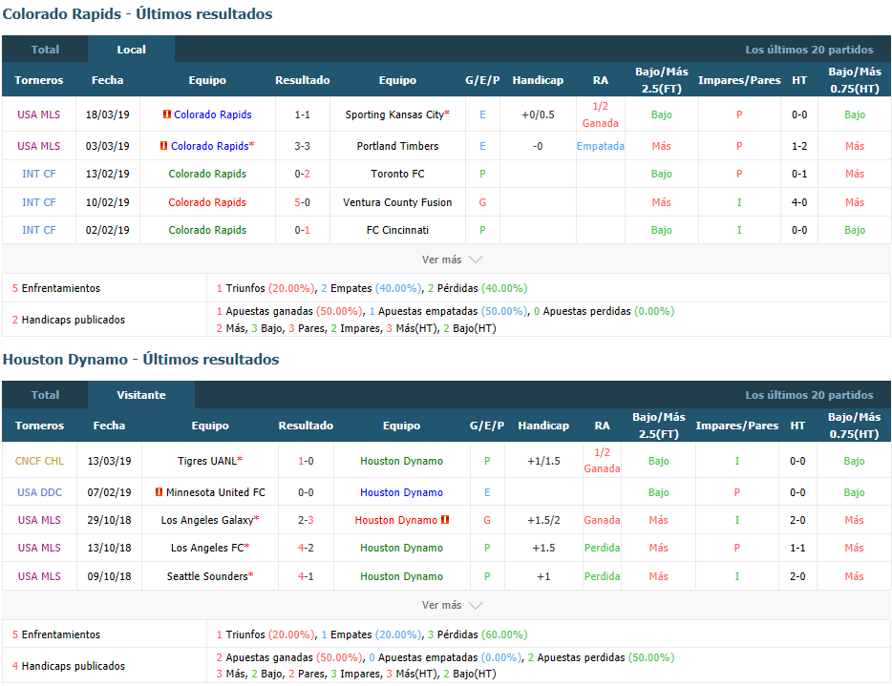Click Colorado Rapids - Últimos resultados heading

138,14
